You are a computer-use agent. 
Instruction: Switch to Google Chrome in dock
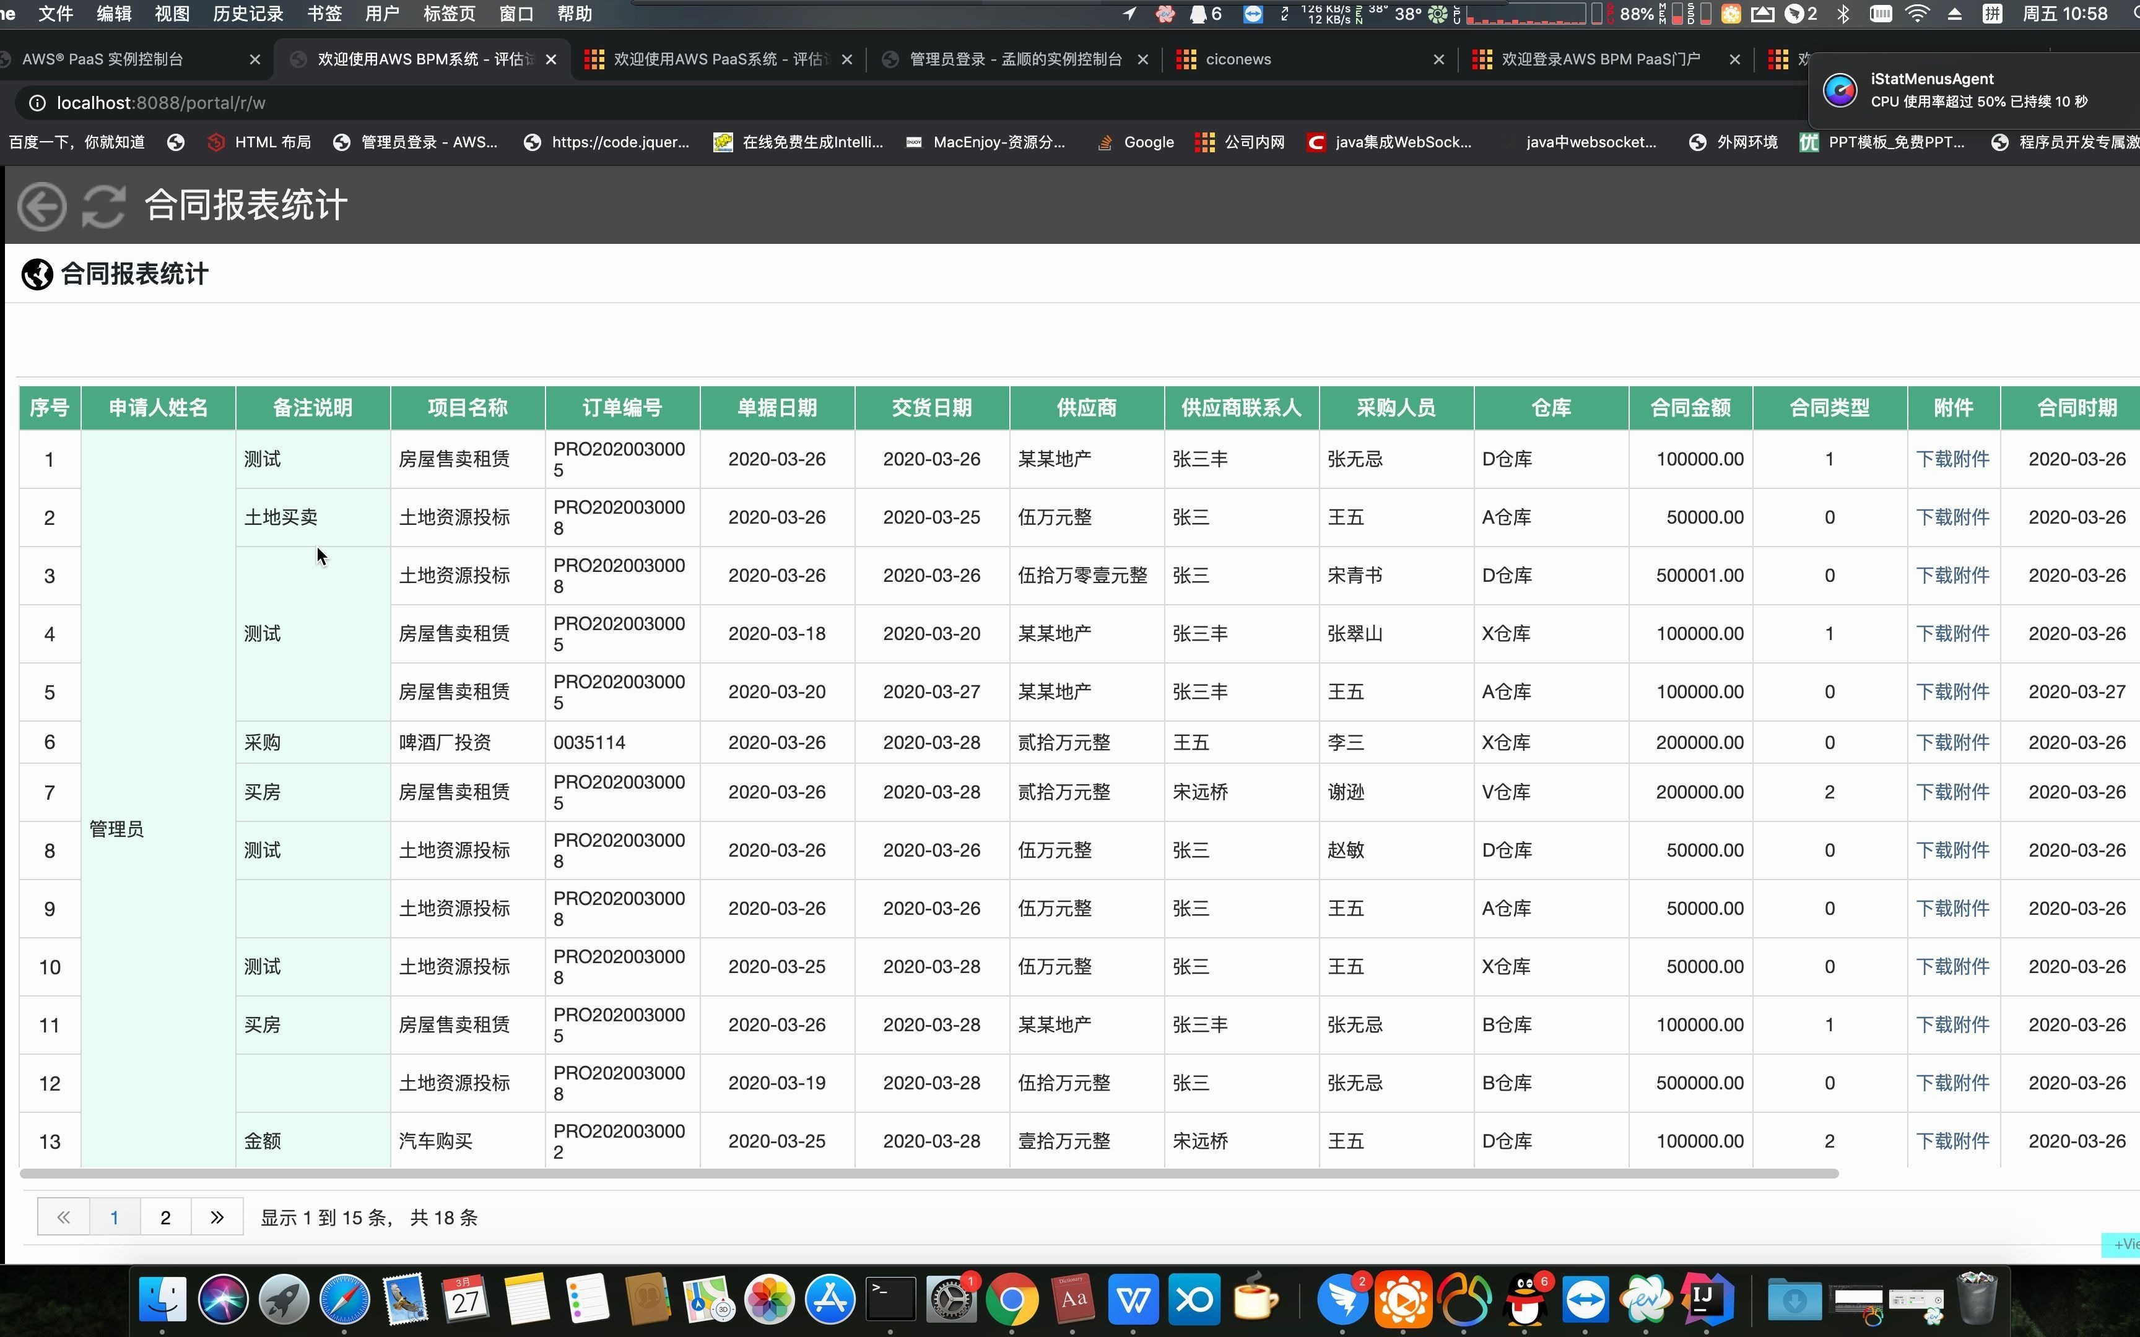click(1012, 1299)
